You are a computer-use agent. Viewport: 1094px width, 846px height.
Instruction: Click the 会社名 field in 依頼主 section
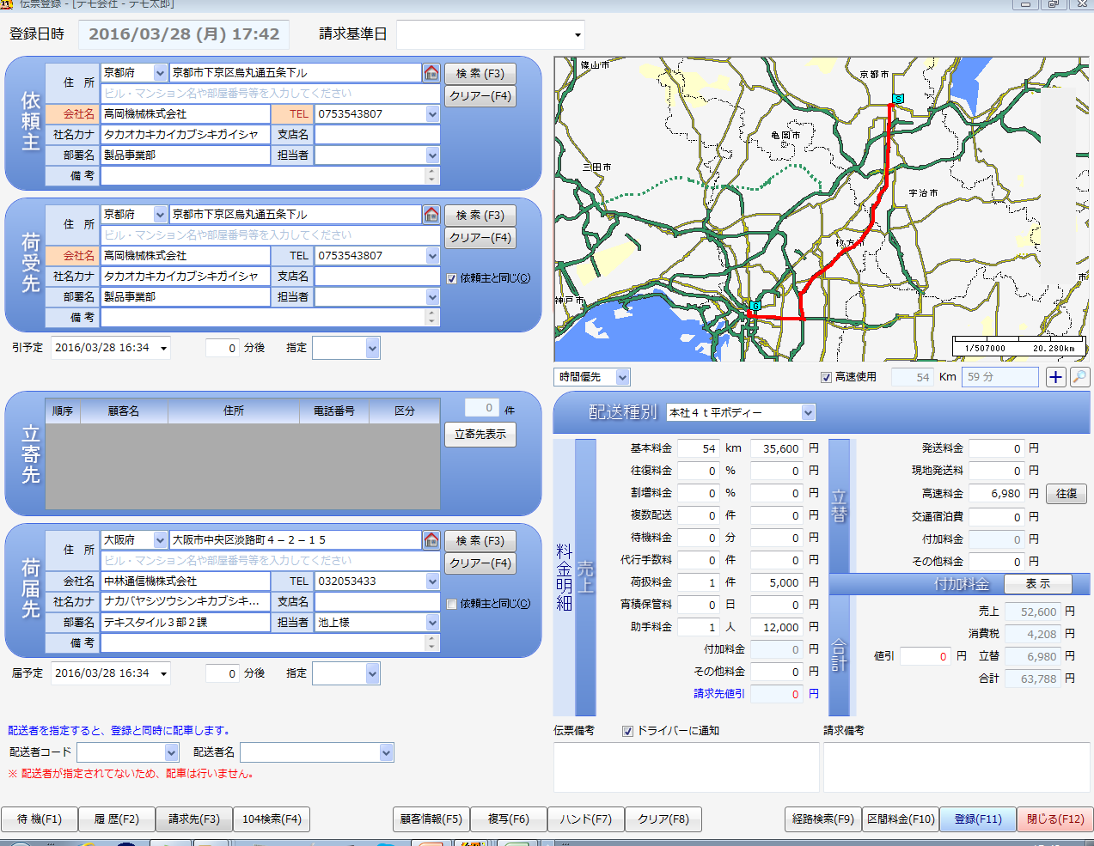[185, 114]
